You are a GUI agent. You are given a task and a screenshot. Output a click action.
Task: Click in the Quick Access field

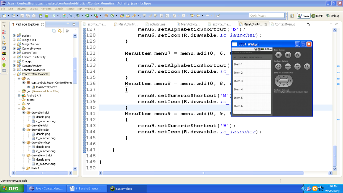[267, 15]
